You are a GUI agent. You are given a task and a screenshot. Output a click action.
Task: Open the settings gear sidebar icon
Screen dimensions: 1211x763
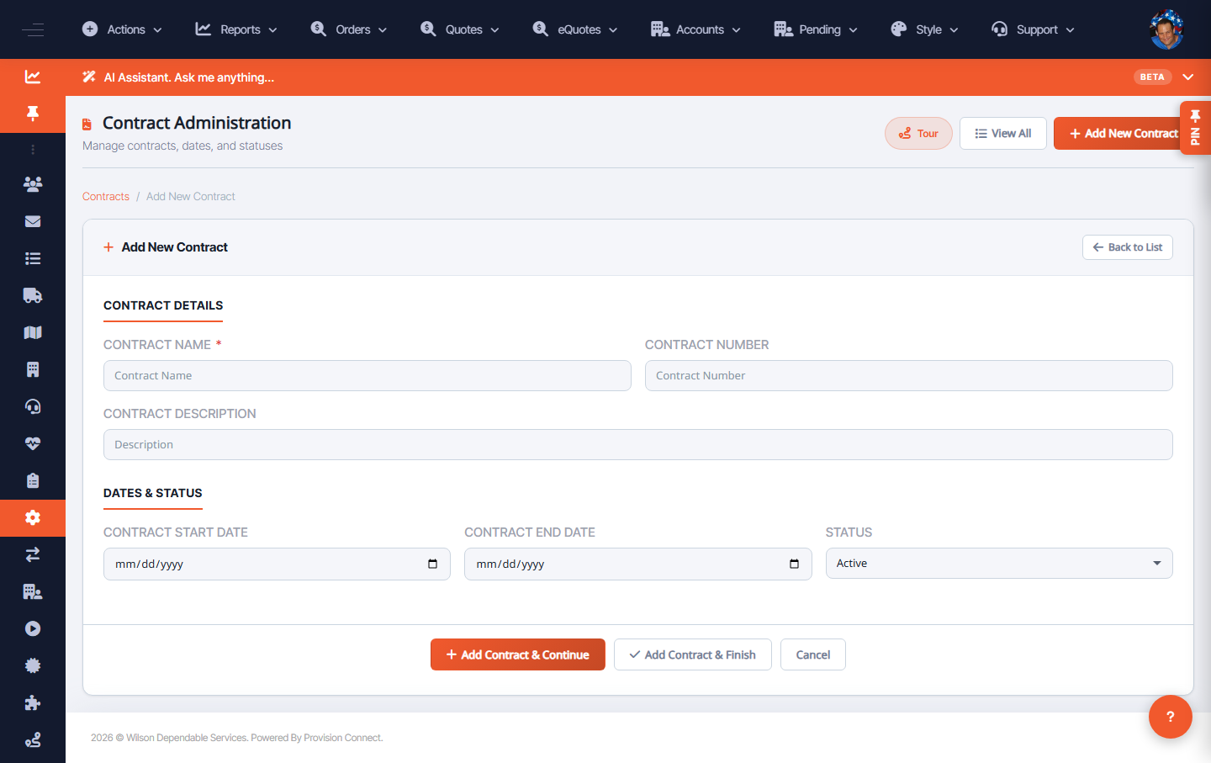coord(33,517)
